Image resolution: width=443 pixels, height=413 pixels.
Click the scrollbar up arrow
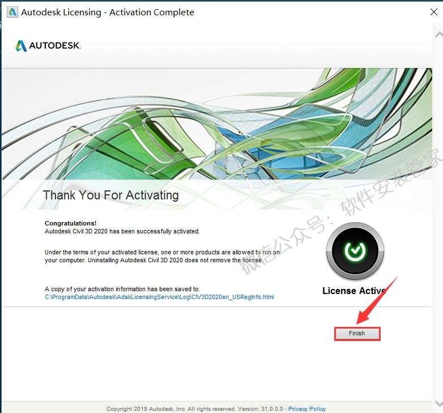click(x=439, y=35)
